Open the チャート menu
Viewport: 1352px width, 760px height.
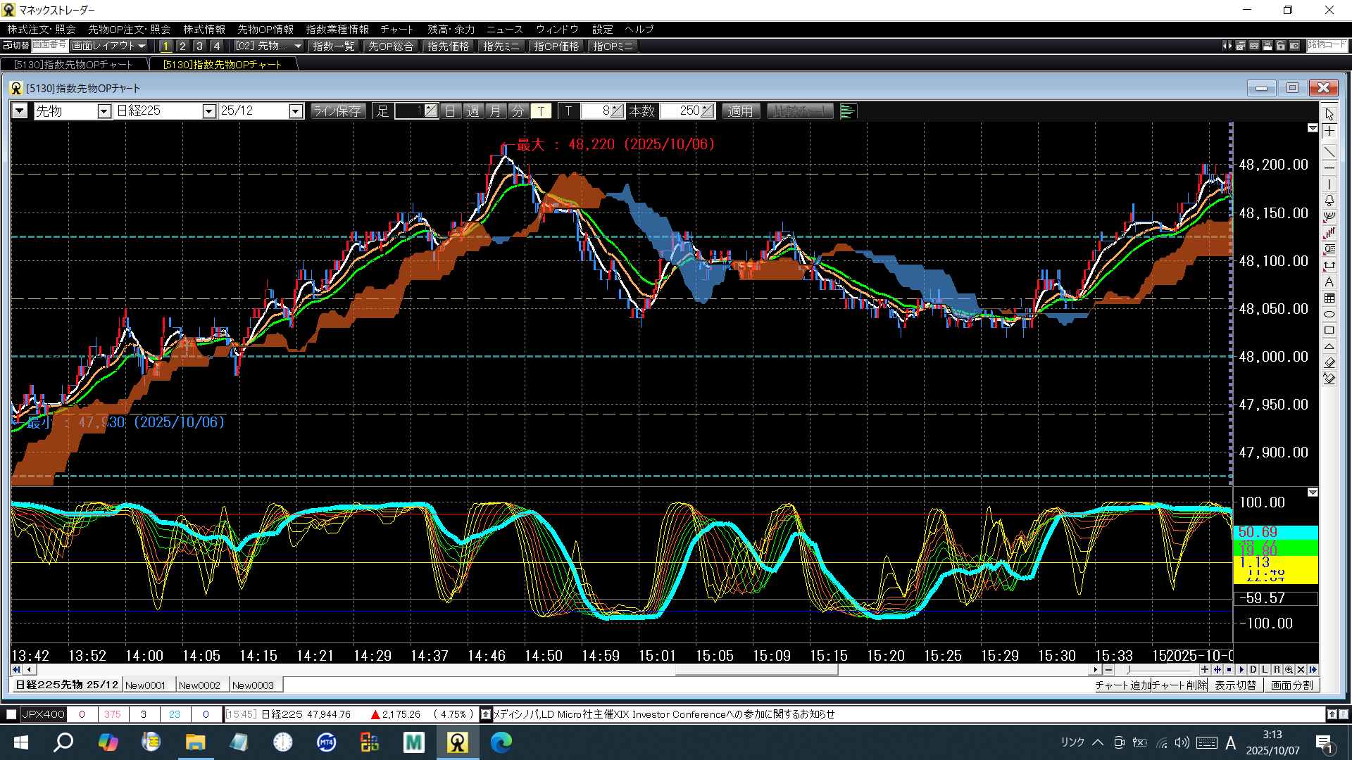(396, 29)
